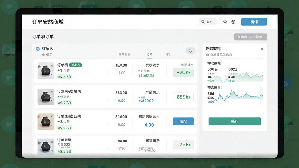Image resolution: width=299 pixels, height=168 pixels.
Task: Select the tab left of the 订单 tab
Action: (x=124, y=55)
